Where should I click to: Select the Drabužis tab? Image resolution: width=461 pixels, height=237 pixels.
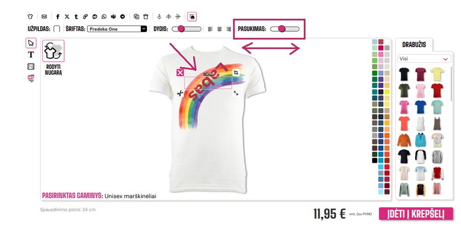[414, 44]
